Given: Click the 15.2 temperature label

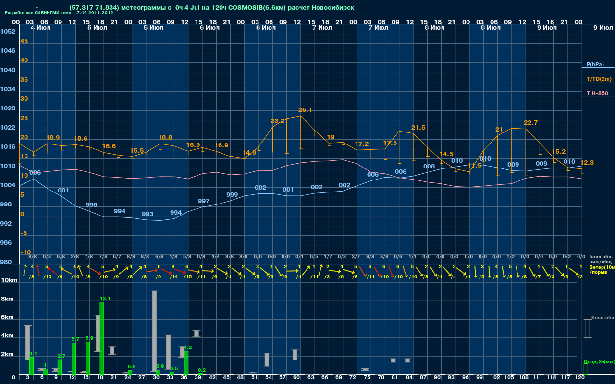Looking at the screenshot, I should click(x=559, y=151).
